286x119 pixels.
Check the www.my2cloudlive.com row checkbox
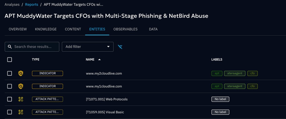pyautogui.click(x=9, y=73)
